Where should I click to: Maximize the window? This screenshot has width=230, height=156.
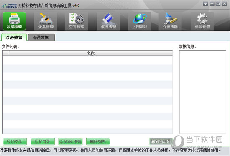[x=218, y=4]
